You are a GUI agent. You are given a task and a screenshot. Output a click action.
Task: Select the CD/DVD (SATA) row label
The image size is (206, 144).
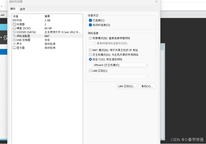click(x=26, y=32)
